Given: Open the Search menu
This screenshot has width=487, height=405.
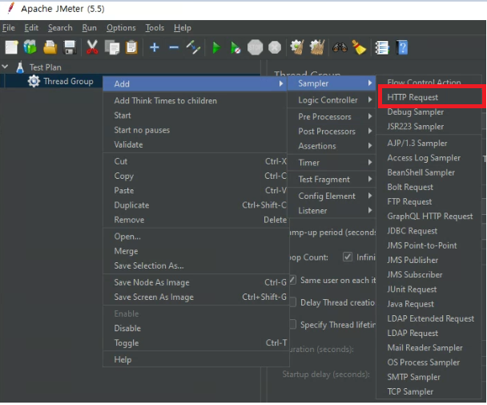Looking at the screenshot, I should [60, 28].
